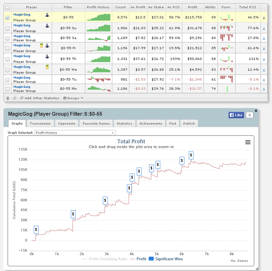Sort by the Profit column header
This screenshot has height=271, width=272.
pyautogui.click(x=193, y=7)
